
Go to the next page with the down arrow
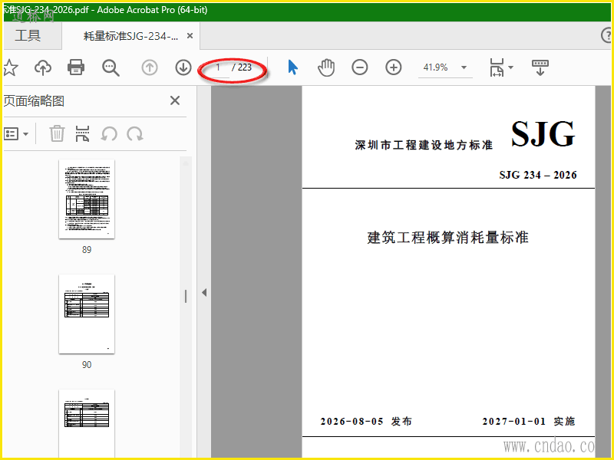pyautogui.click(x=183, y=67)
